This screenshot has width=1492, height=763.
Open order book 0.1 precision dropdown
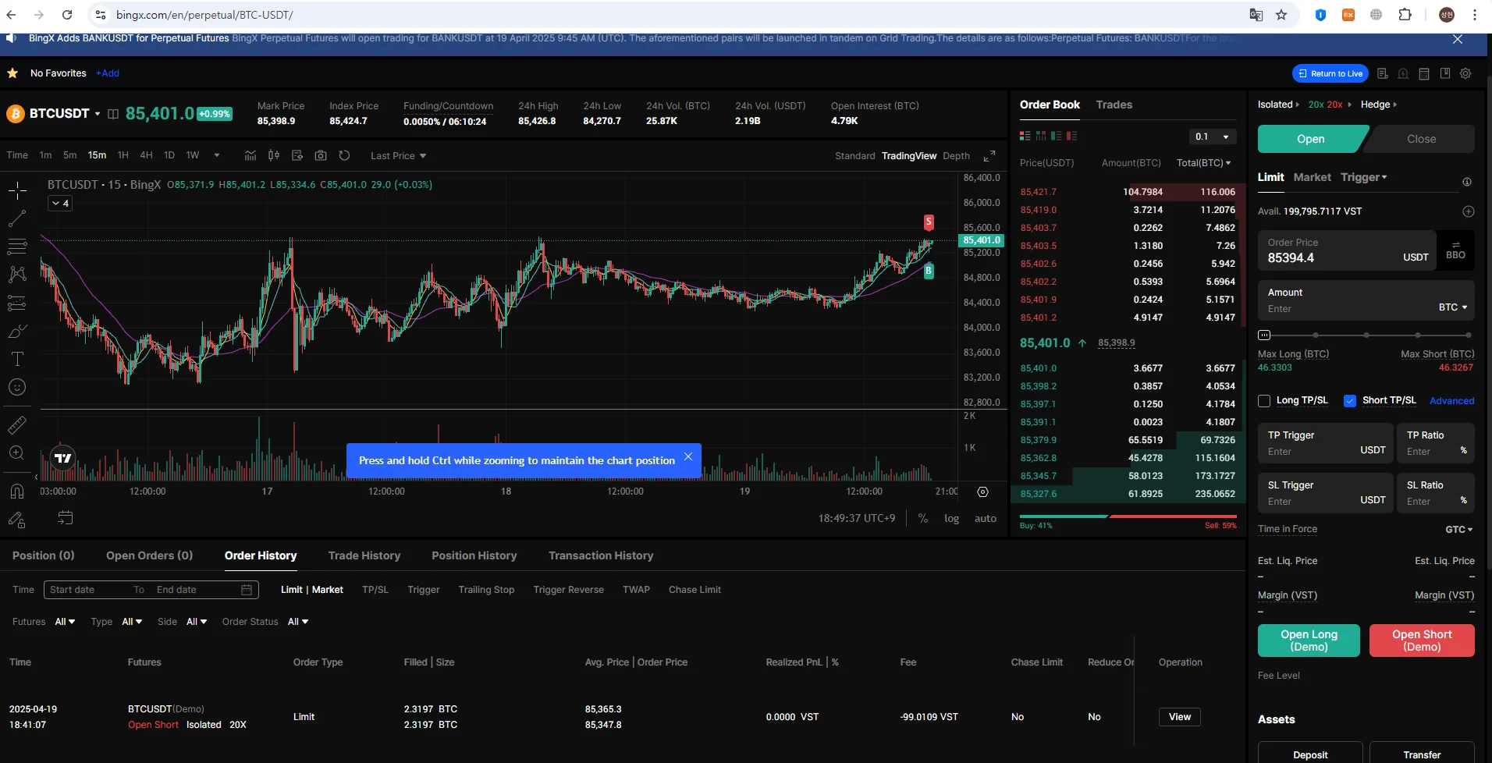1212,137
